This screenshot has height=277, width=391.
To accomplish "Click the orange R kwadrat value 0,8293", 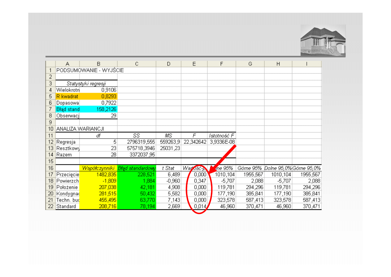I will pos(98,96).
